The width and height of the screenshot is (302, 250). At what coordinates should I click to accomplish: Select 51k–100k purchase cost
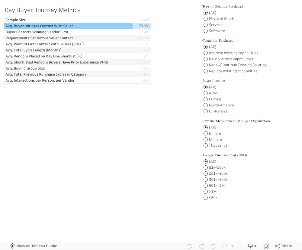[205, 167]
